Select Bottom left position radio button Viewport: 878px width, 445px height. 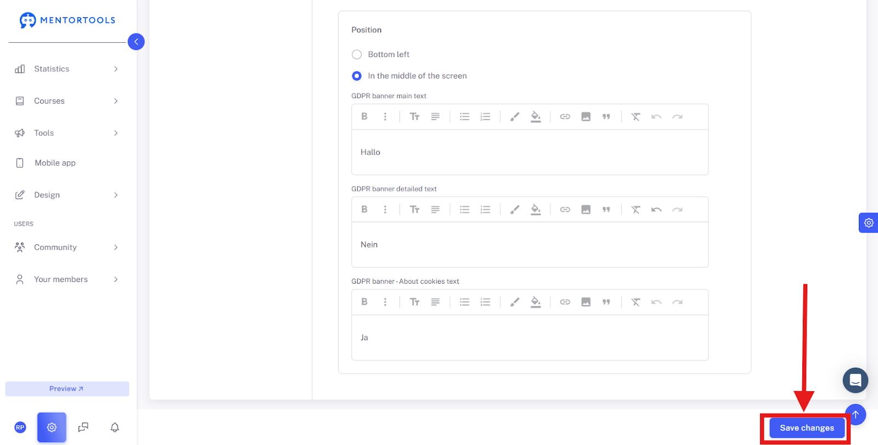click(x=357, y=54)
